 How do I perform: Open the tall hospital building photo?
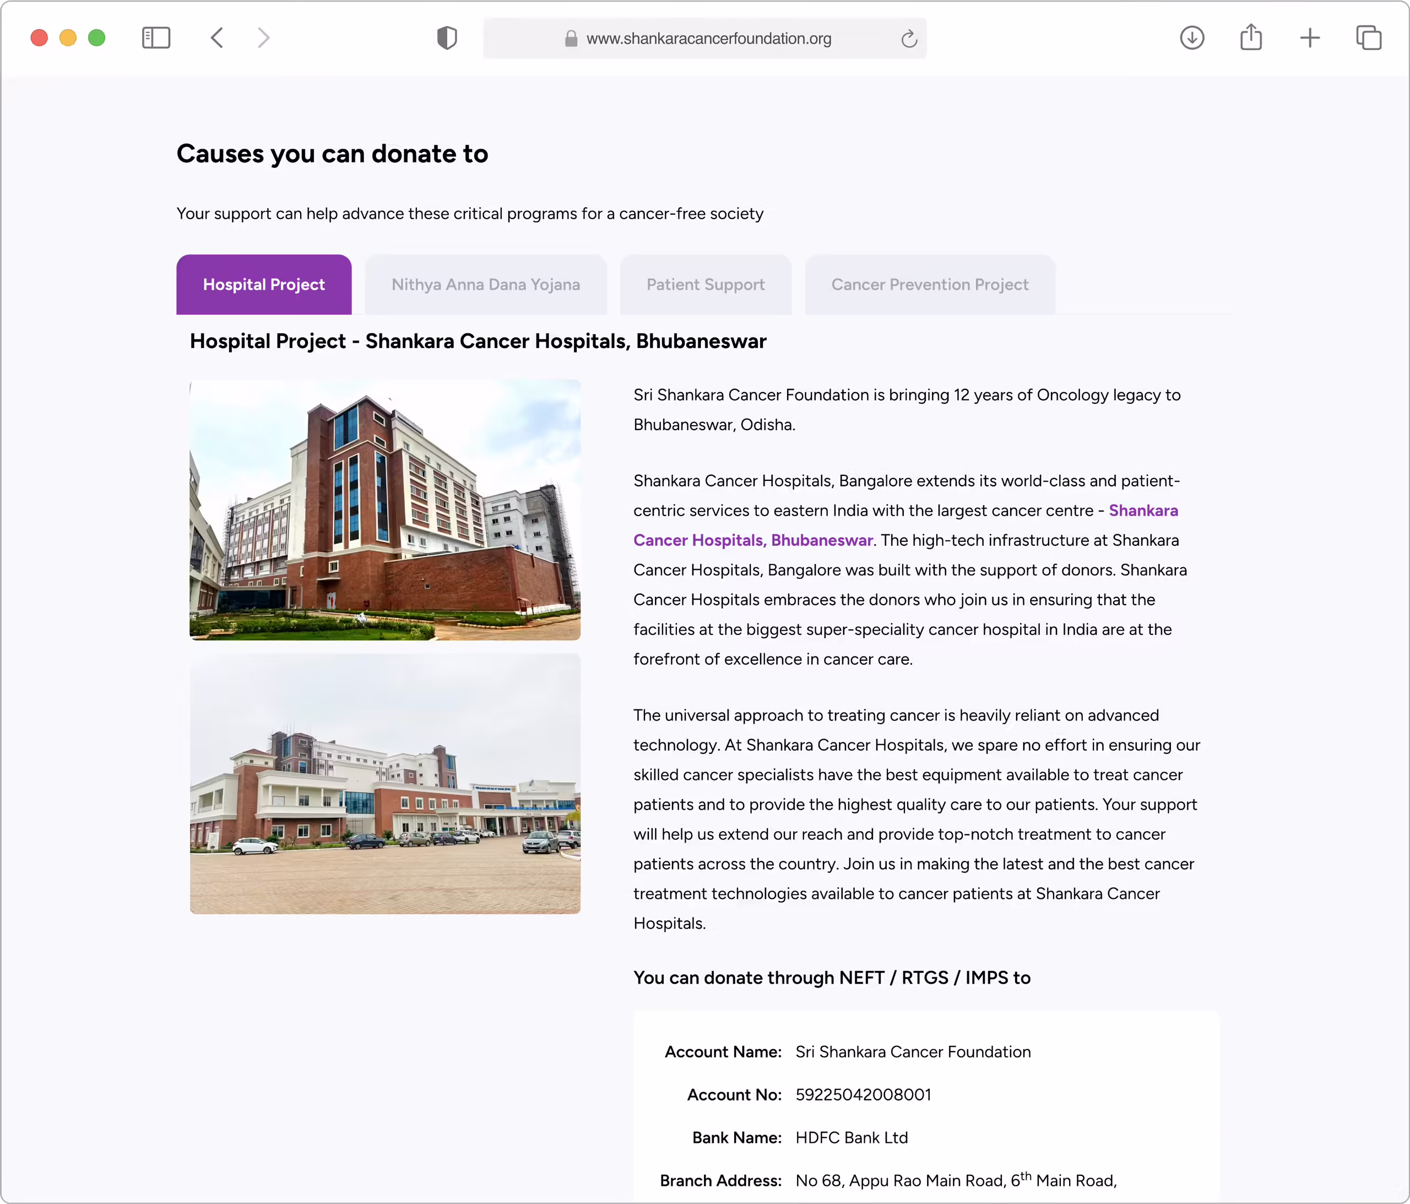[385, 510]
